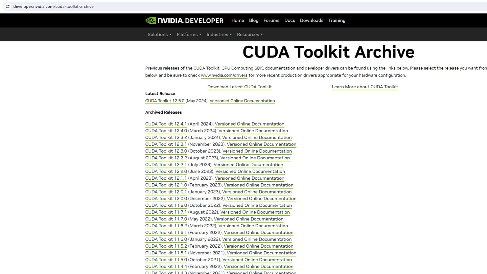Open the Home nav item
487x274 pixels.
point(238,20)
